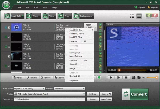The image size is (160, 109).
Task: Click the Open Folder button
Action: pyautogui.click(x=106, y=99)
